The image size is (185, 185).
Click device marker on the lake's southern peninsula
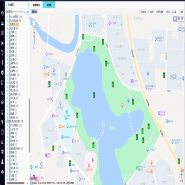click(93, 145)
